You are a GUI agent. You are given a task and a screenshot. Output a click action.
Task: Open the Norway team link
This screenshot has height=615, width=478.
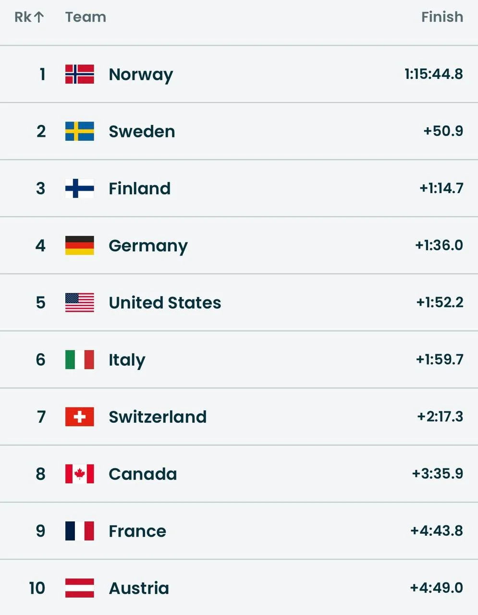click(x=141, y=74)
